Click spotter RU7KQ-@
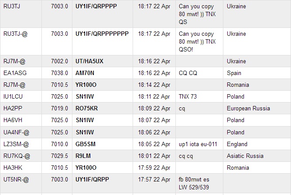This screenshot has width=291, height=195. pyautogui.click(x=17, y=156)
